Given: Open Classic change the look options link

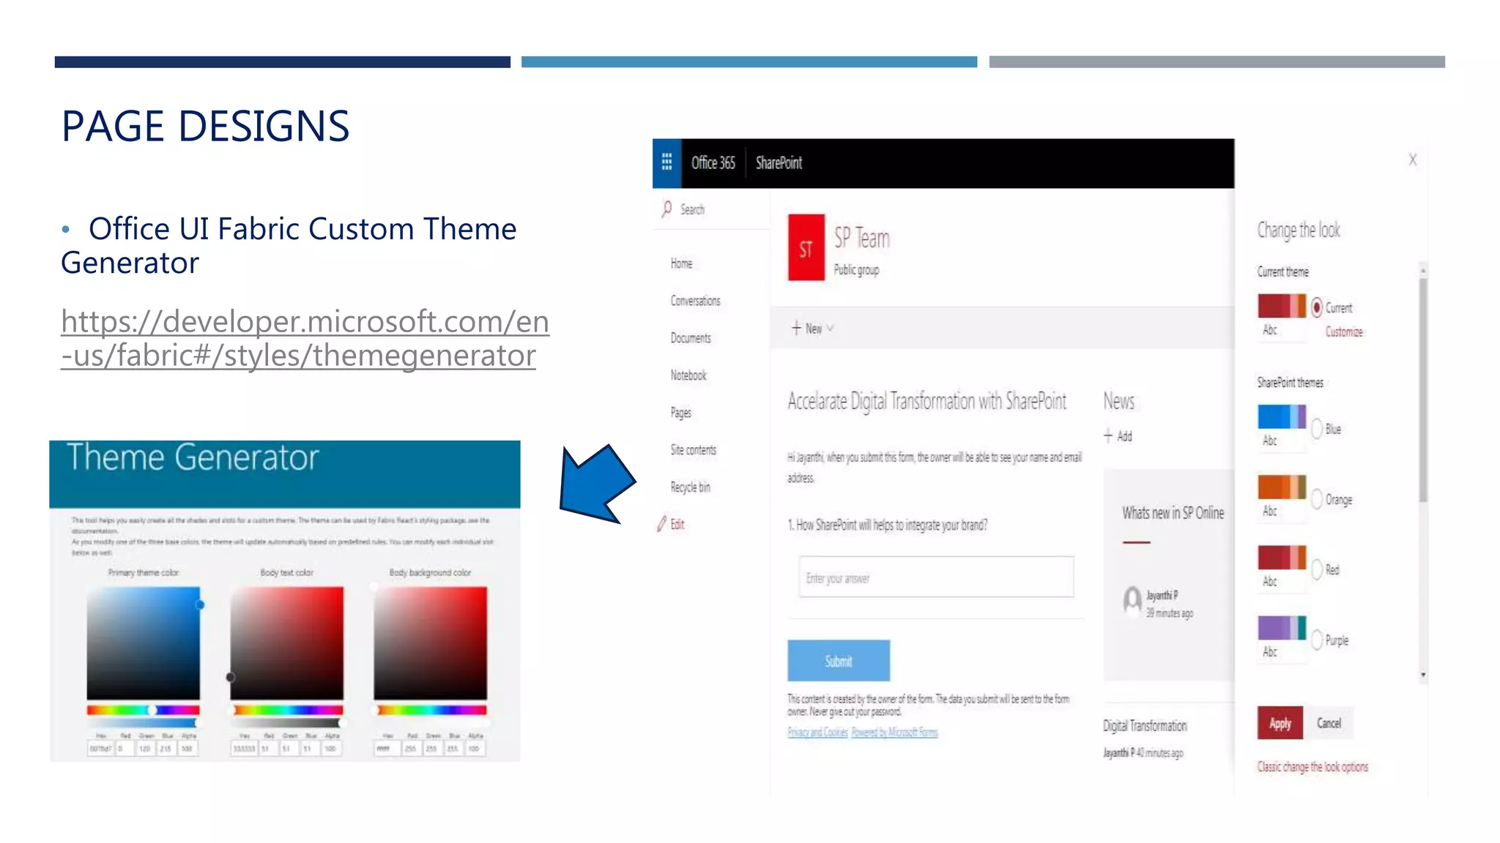Looking at the screenshot, I should click(x=1312, y=767).
